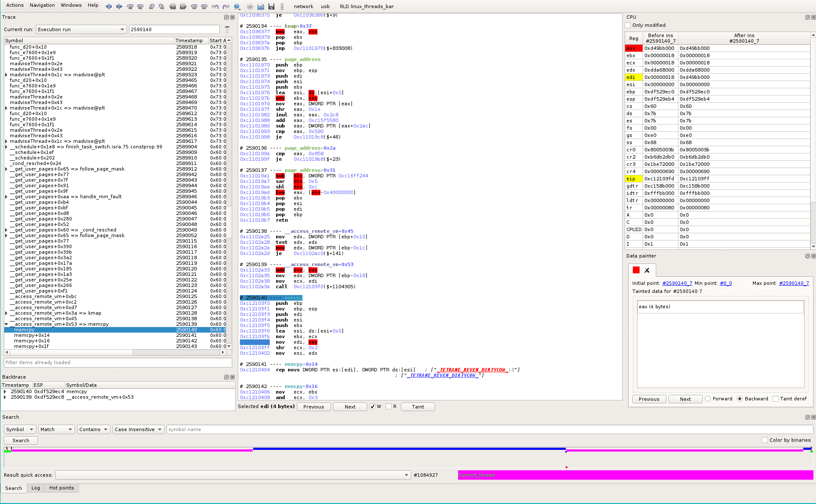
Task: Click the red color swatch in Data painter
Action: coord(636,270)
